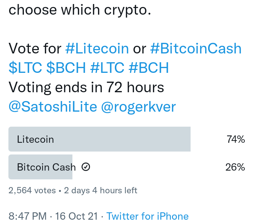Click the 16 Oct 21 date
263x220 pixels.
coord(76,216)
